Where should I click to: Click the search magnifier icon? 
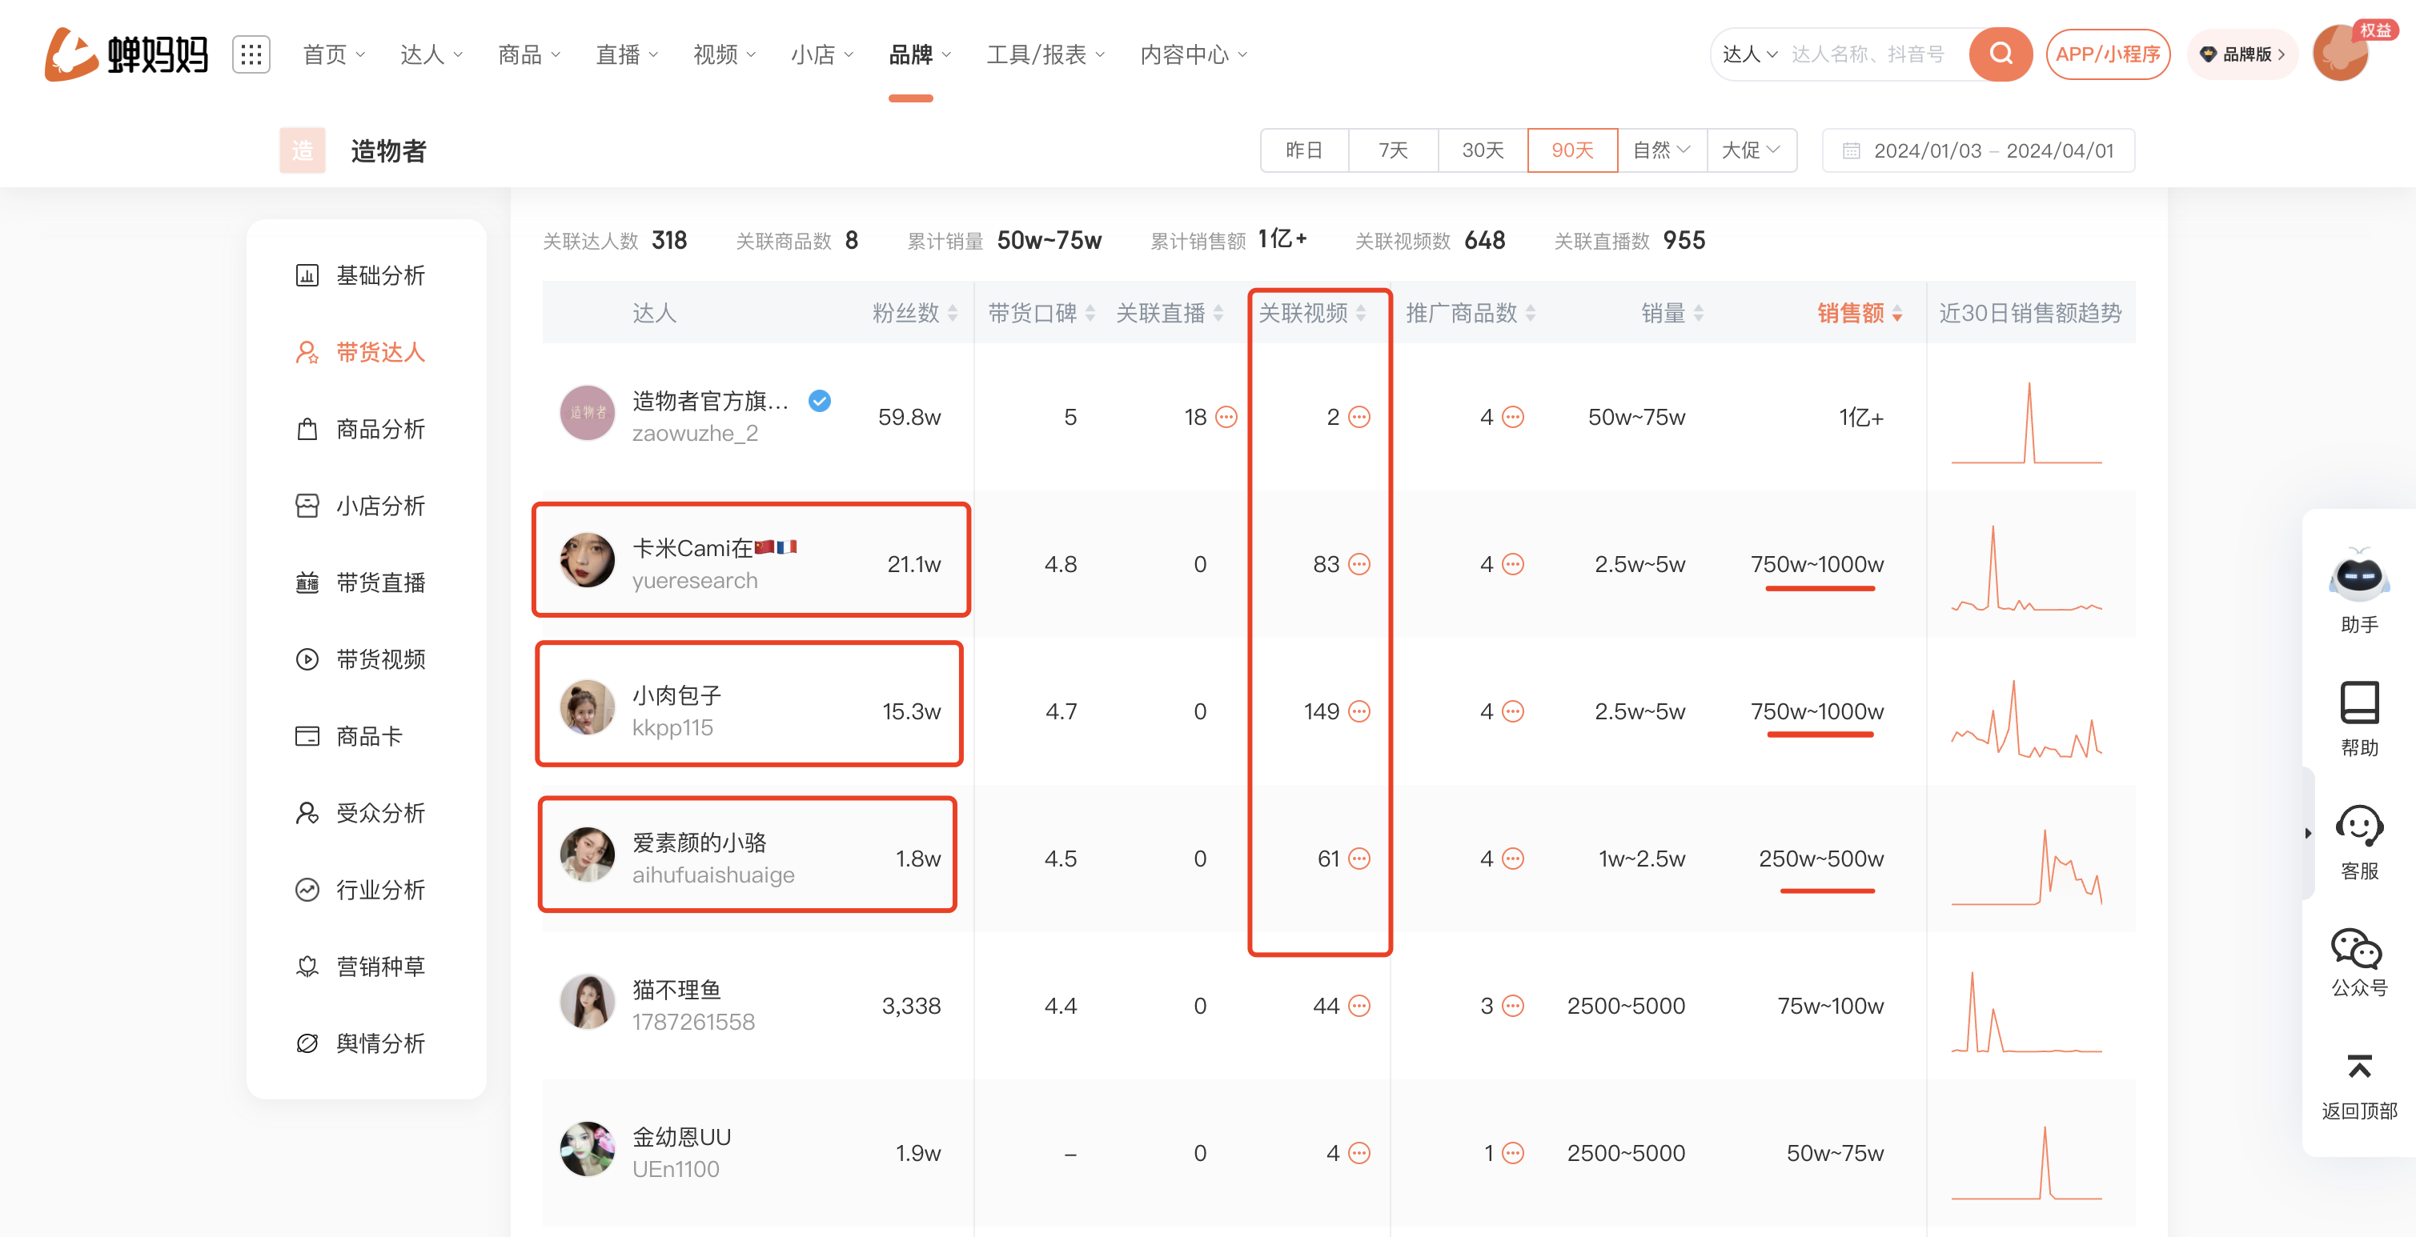pyautogui.click(x=2000, y=54)
